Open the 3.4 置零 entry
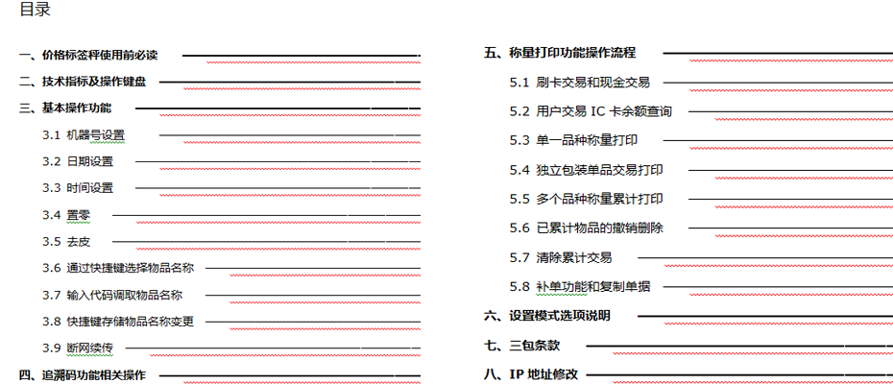The image size is (893, 384). [x=66, y=215]
